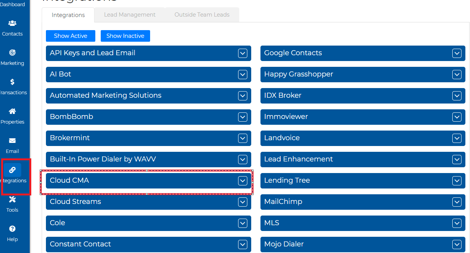Click the AI Bot label
Screen dimensions: 470x253
tap(61, 74)
